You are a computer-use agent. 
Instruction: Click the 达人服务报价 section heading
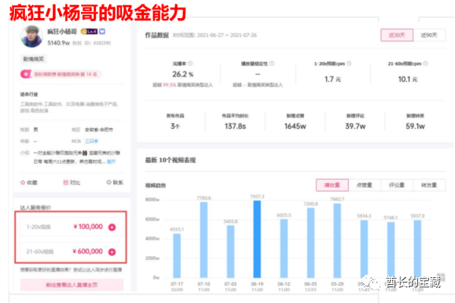(x=35, y=208)
